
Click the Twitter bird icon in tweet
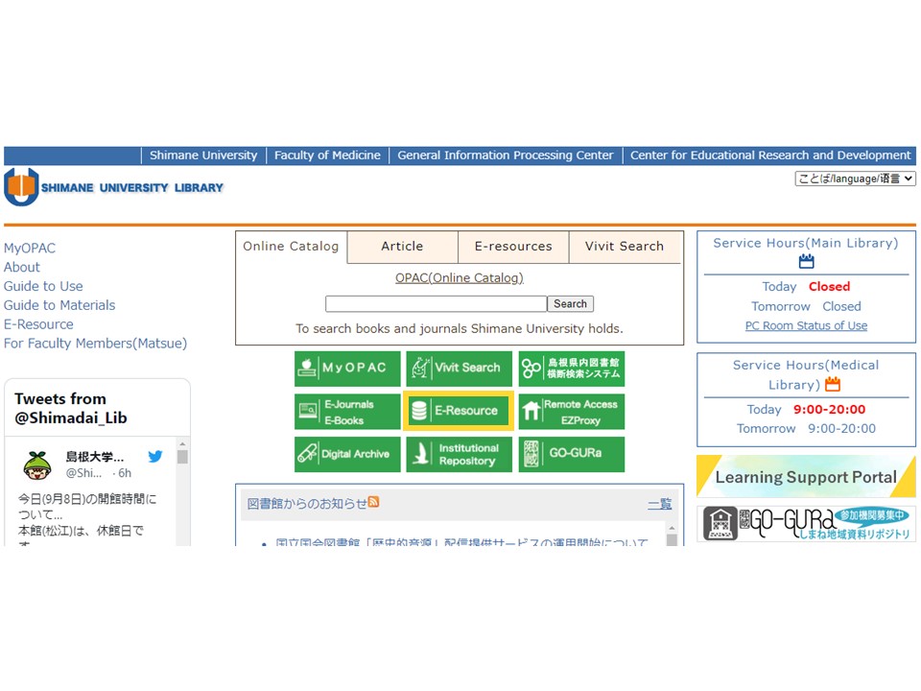click(155, 457)
